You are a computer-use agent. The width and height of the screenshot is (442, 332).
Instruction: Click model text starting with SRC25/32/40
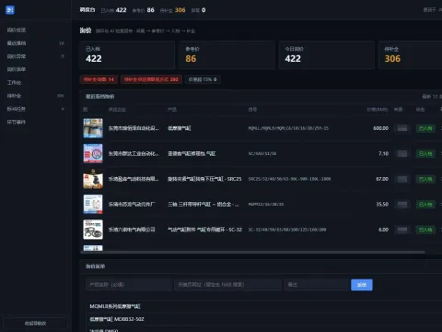click(x=289, y=179)
